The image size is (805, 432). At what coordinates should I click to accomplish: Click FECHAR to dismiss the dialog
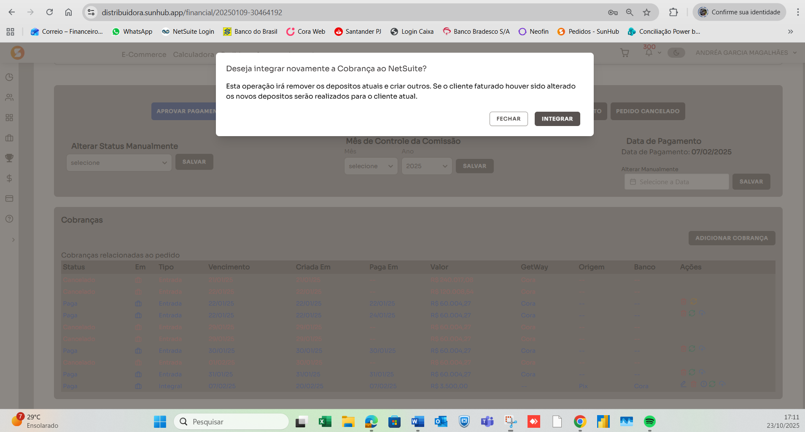coord(508,119)
